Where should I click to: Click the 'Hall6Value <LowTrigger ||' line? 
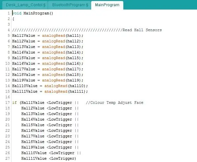click(x=50, y=130)
